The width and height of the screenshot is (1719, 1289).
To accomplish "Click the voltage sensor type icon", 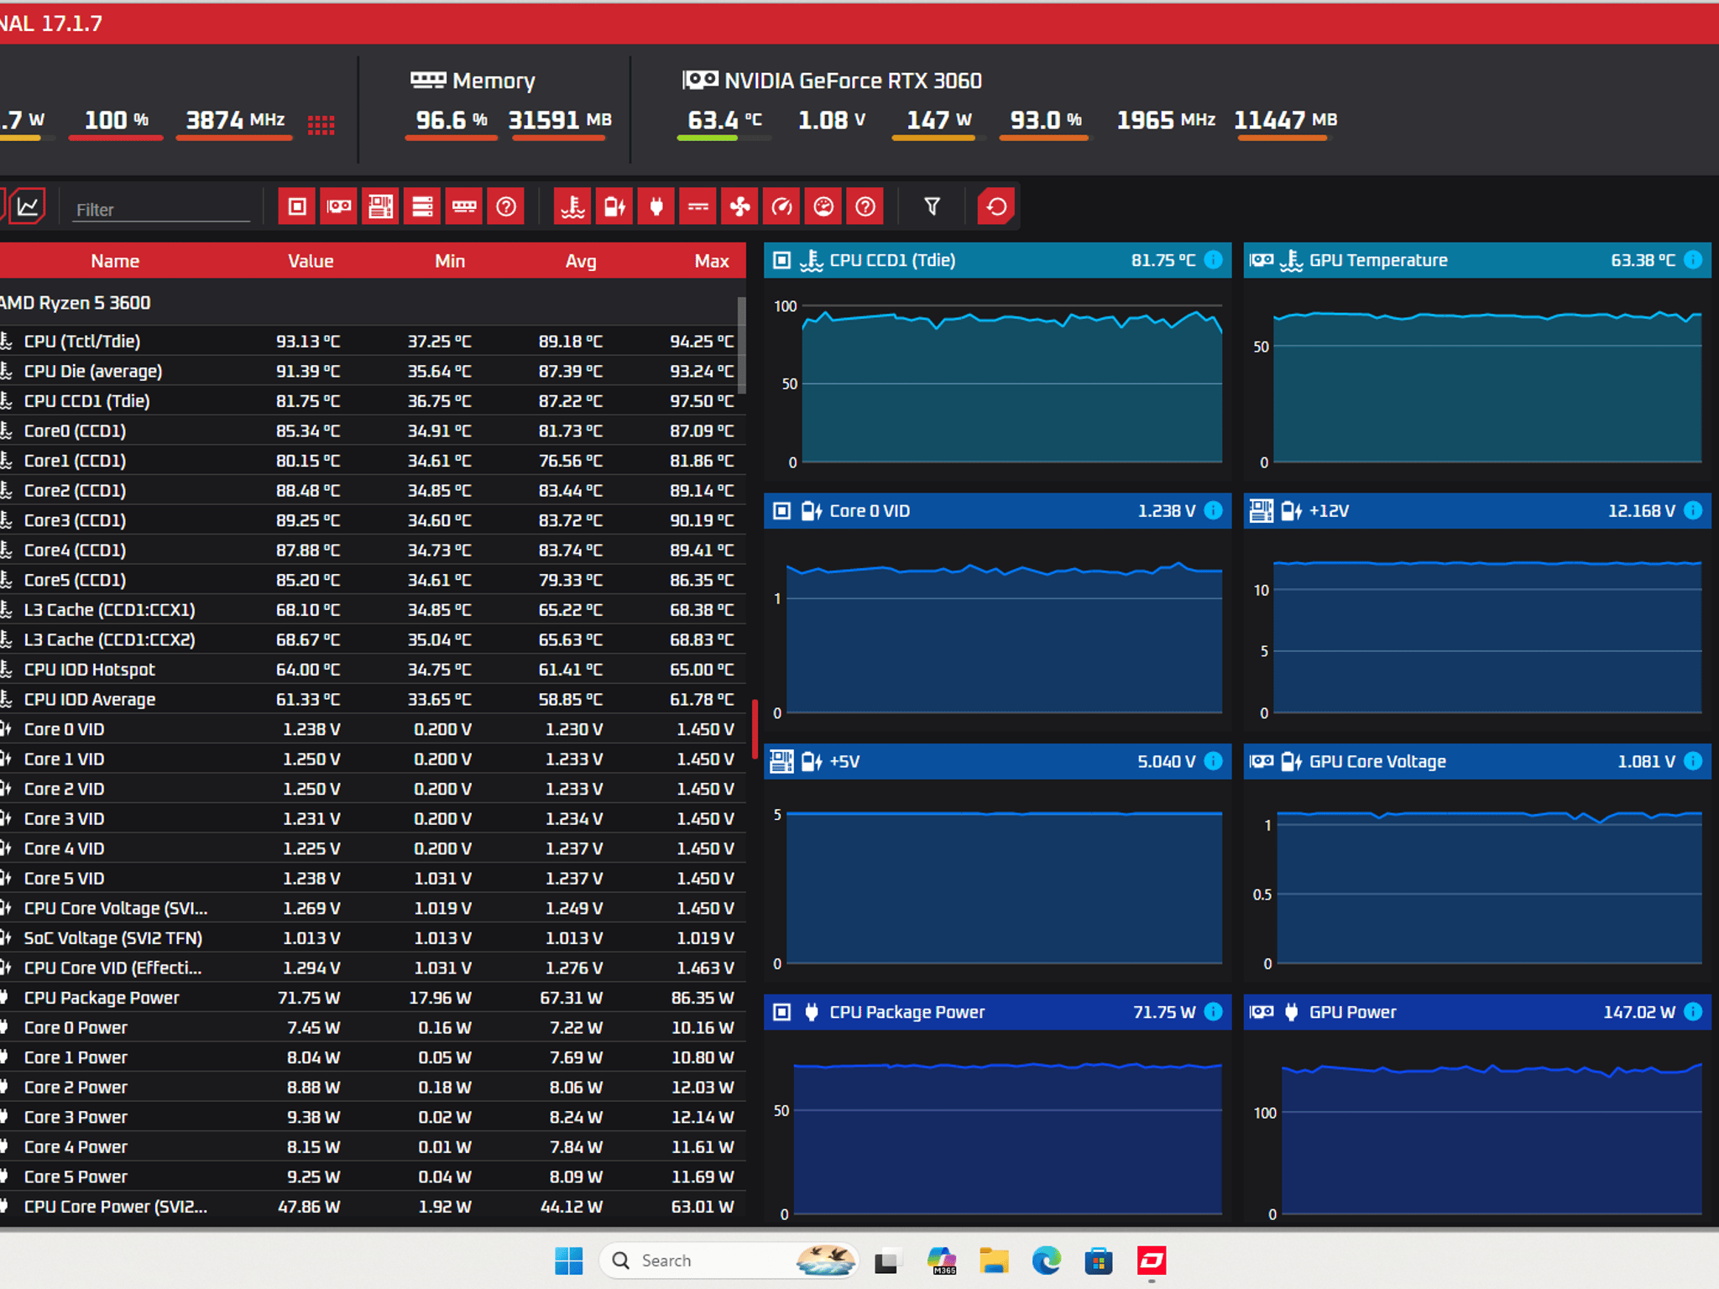I will (614, 206).
